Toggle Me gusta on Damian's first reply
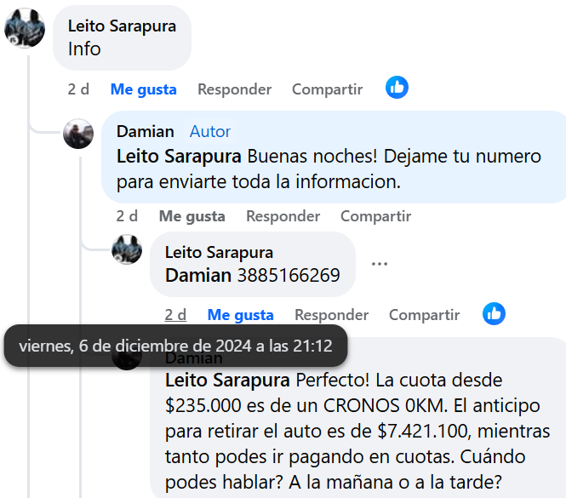This screenshot has height=498, width=566. pos(192,216)
